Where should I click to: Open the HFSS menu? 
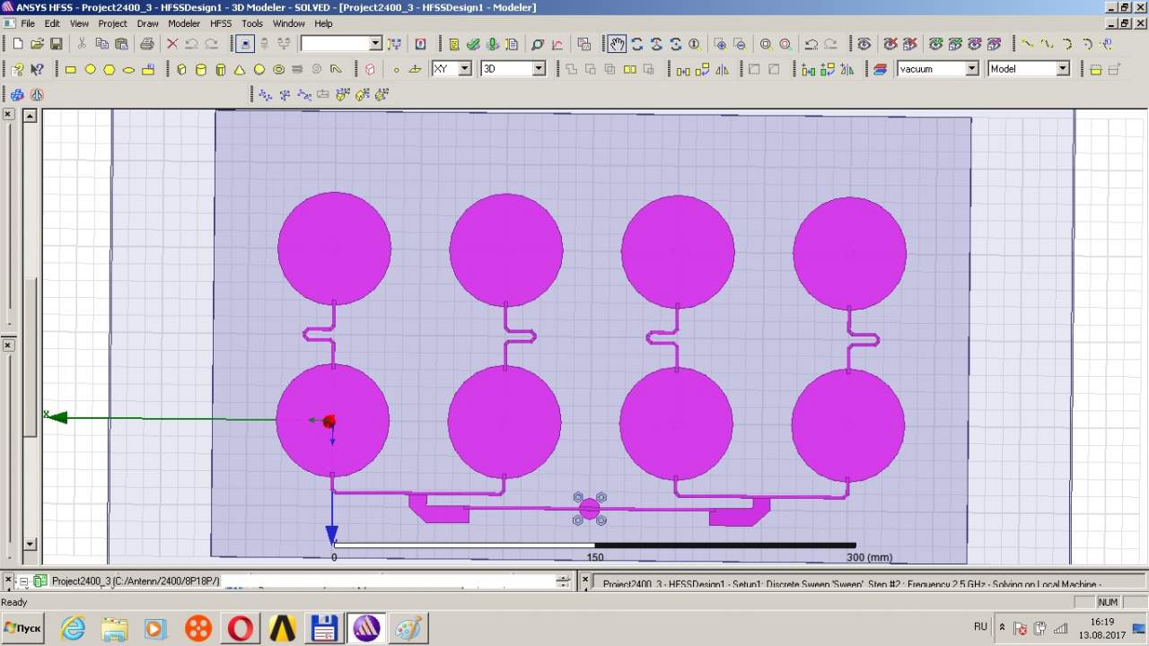point(221,23)
